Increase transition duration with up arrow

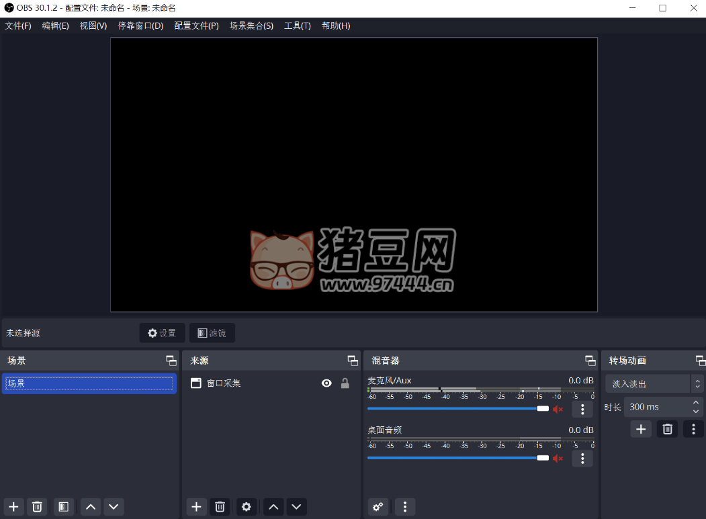(696, 403)
